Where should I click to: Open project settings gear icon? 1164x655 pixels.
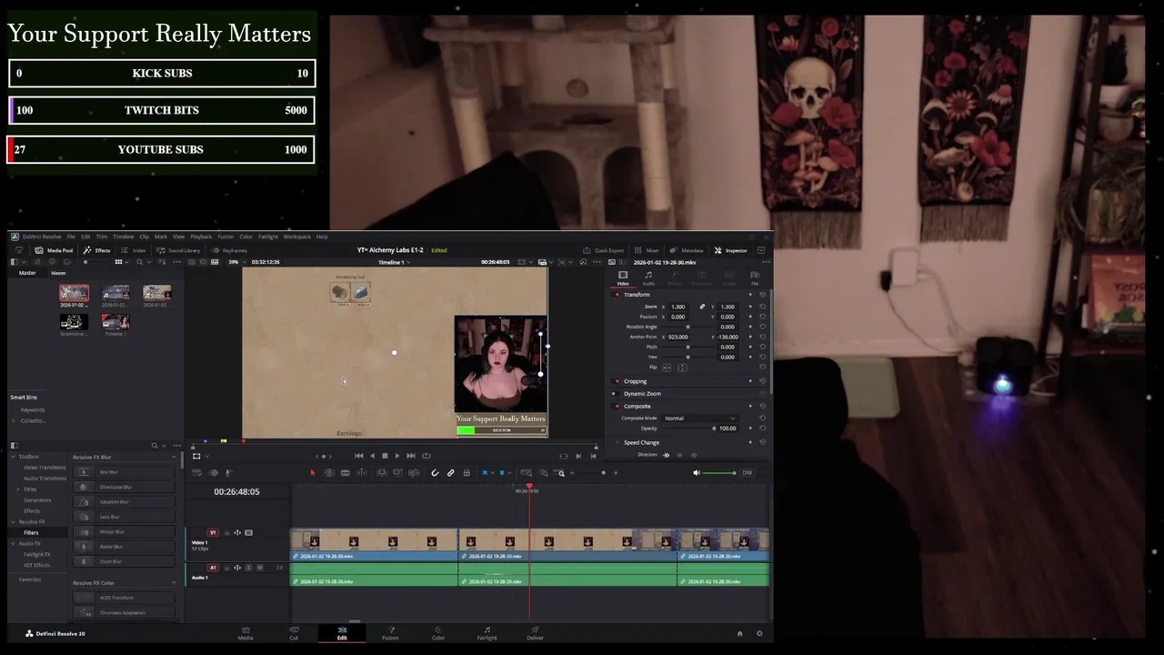pyautogui.click(x=759, y=633)
